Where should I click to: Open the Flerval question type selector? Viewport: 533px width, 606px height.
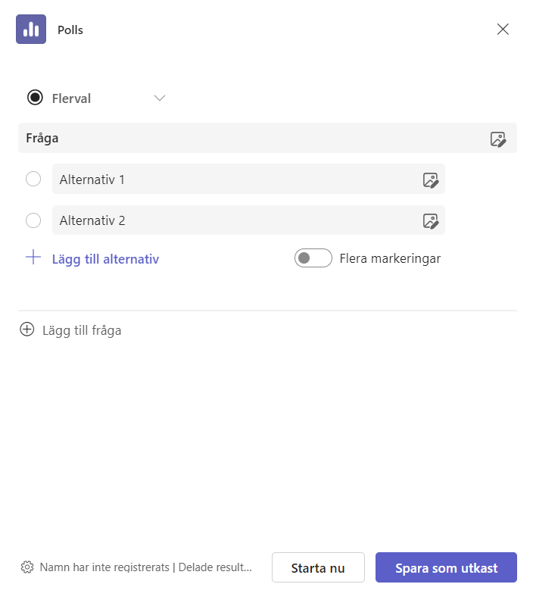pyautogui.click(x=97, y=98)
